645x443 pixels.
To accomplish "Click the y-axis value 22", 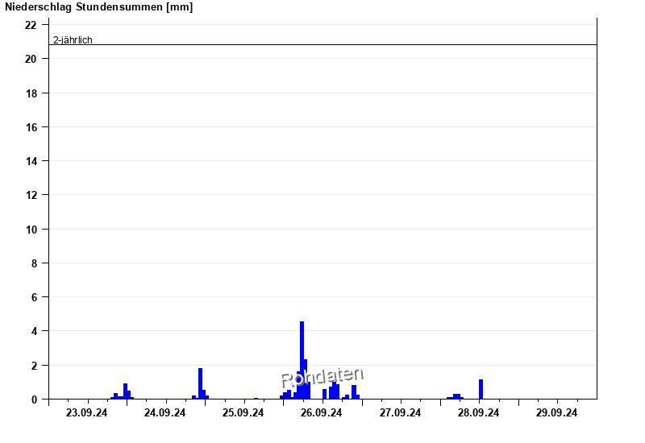I will [x=31, y=25].
